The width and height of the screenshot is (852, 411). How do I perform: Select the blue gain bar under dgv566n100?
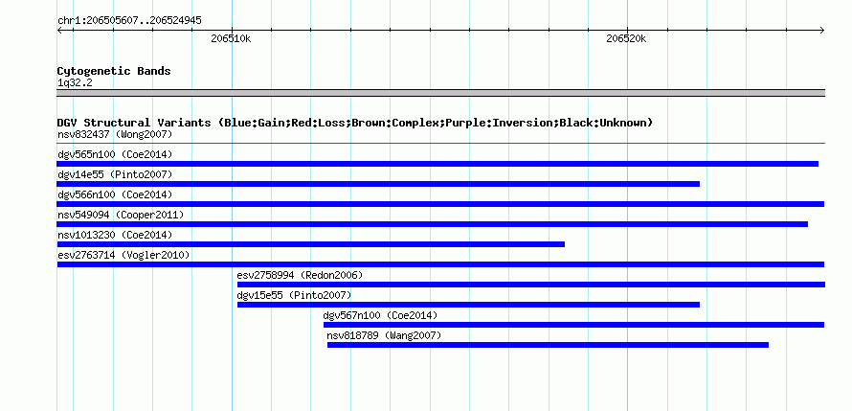(440, 204)
